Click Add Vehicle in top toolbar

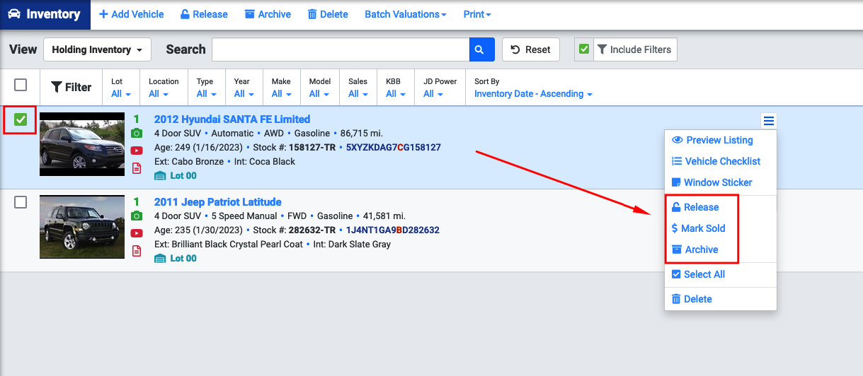(x=131, y=14)
